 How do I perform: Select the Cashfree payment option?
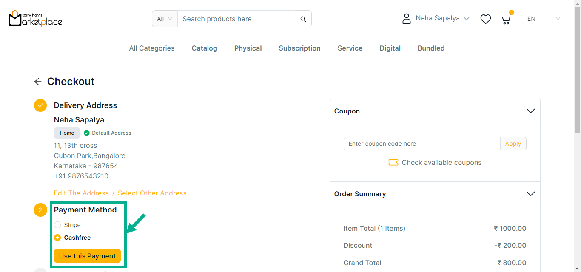coord(58,238)
